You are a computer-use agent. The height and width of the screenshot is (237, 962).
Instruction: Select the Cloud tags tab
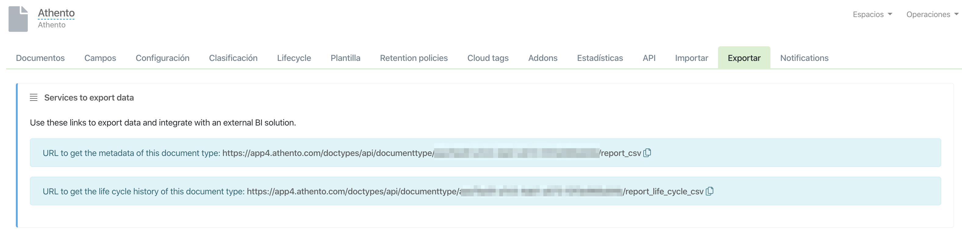coord(488,58)
